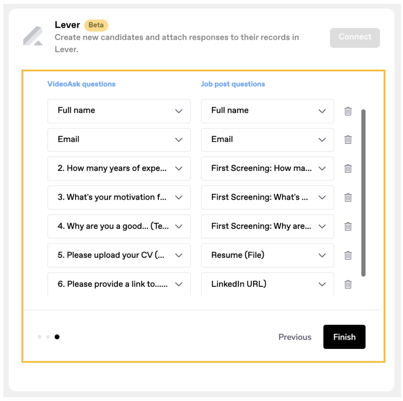Viewport: 403px width, 401px height.
Task: Open the '5. Please upload your CV' dropdown
Action: click(x=119, y=255)
